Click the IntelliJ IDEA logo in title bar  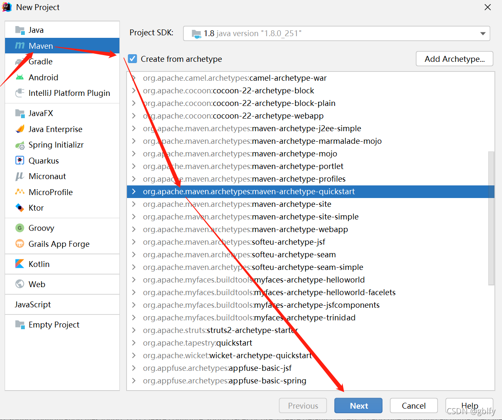click(x=7, y=7)
